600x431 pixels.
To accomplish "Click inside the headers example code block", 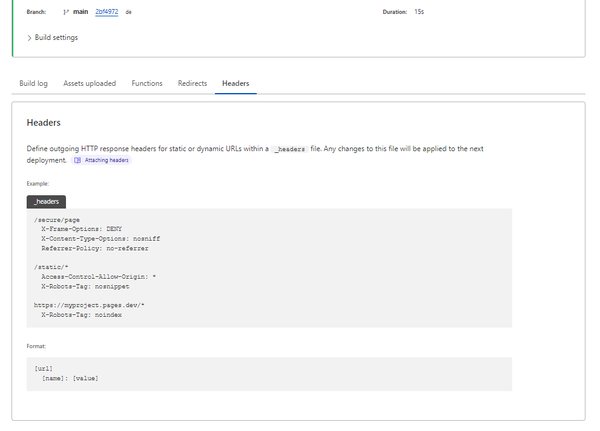I will 269,268.
